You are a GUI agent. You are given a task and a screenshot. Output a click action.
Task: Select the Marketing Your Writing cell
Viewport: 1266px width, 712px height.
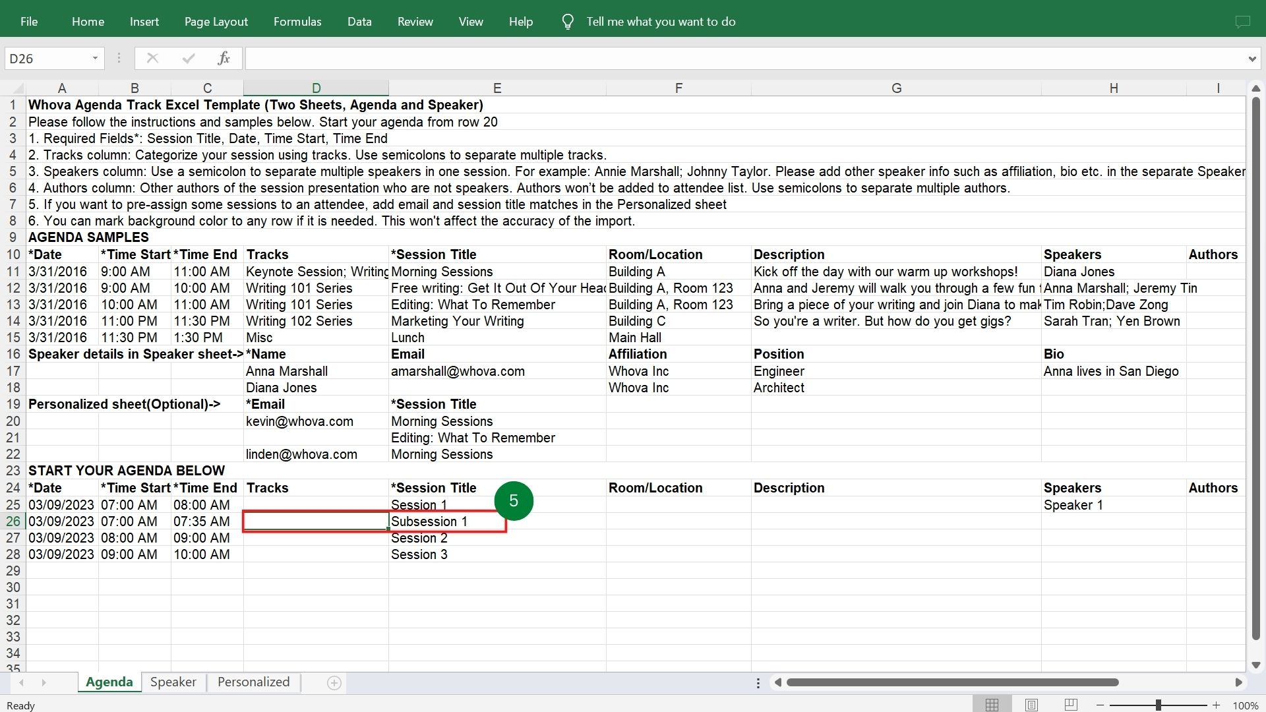click(497, 321)
